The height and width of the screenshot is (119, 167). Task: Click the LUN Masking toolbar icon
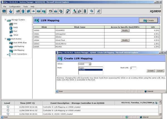(38, 11)
